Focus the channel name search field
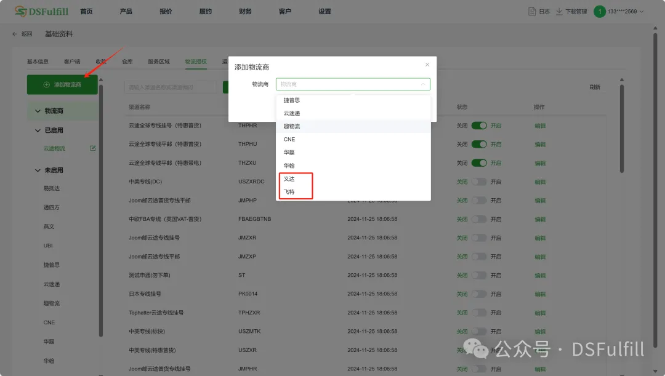 [171, 87]
